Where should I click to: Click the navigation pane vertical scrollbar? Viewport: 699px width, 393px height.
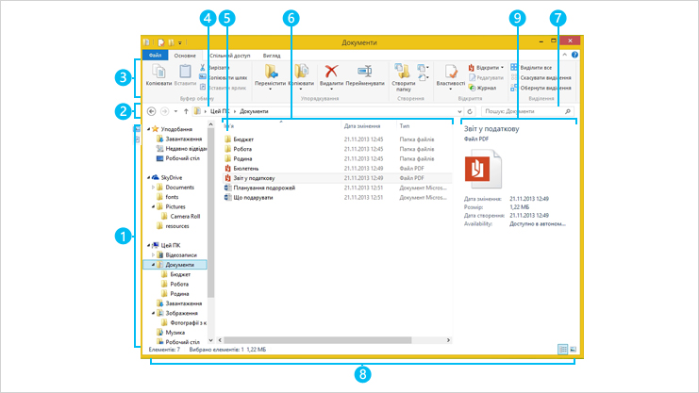click(x=211, y=214)
